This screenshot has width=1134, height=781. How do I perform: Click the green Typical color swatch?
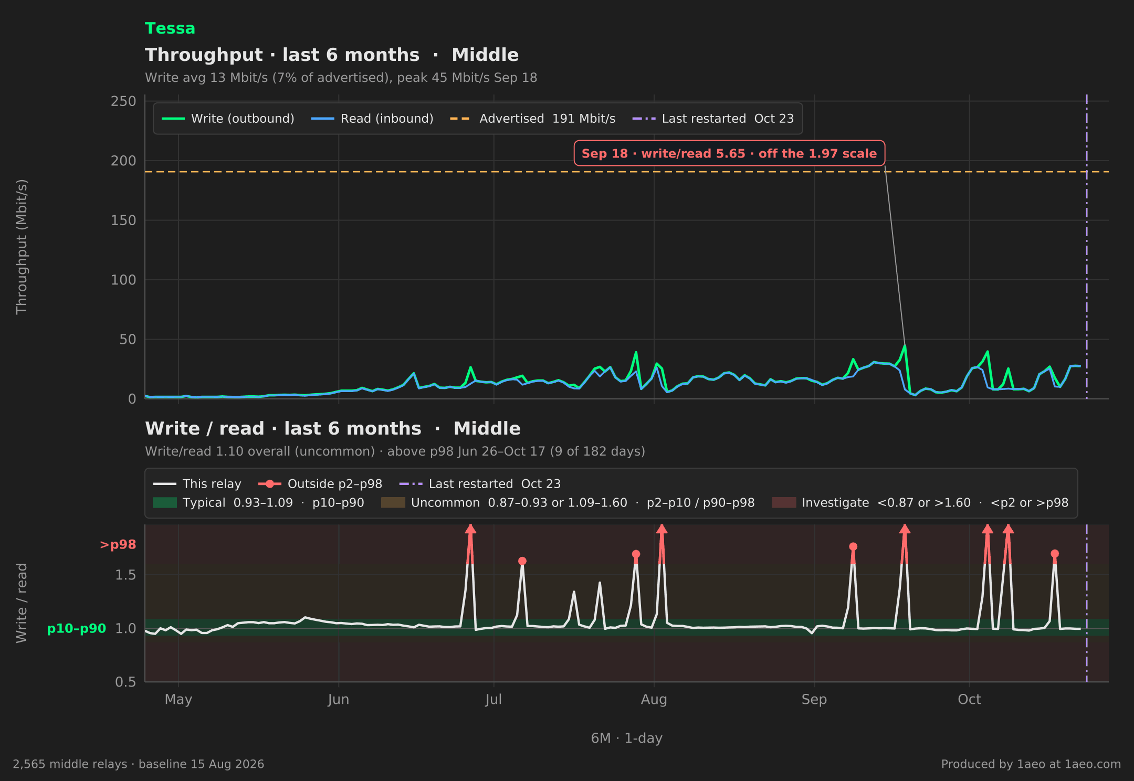click(165, 503)
